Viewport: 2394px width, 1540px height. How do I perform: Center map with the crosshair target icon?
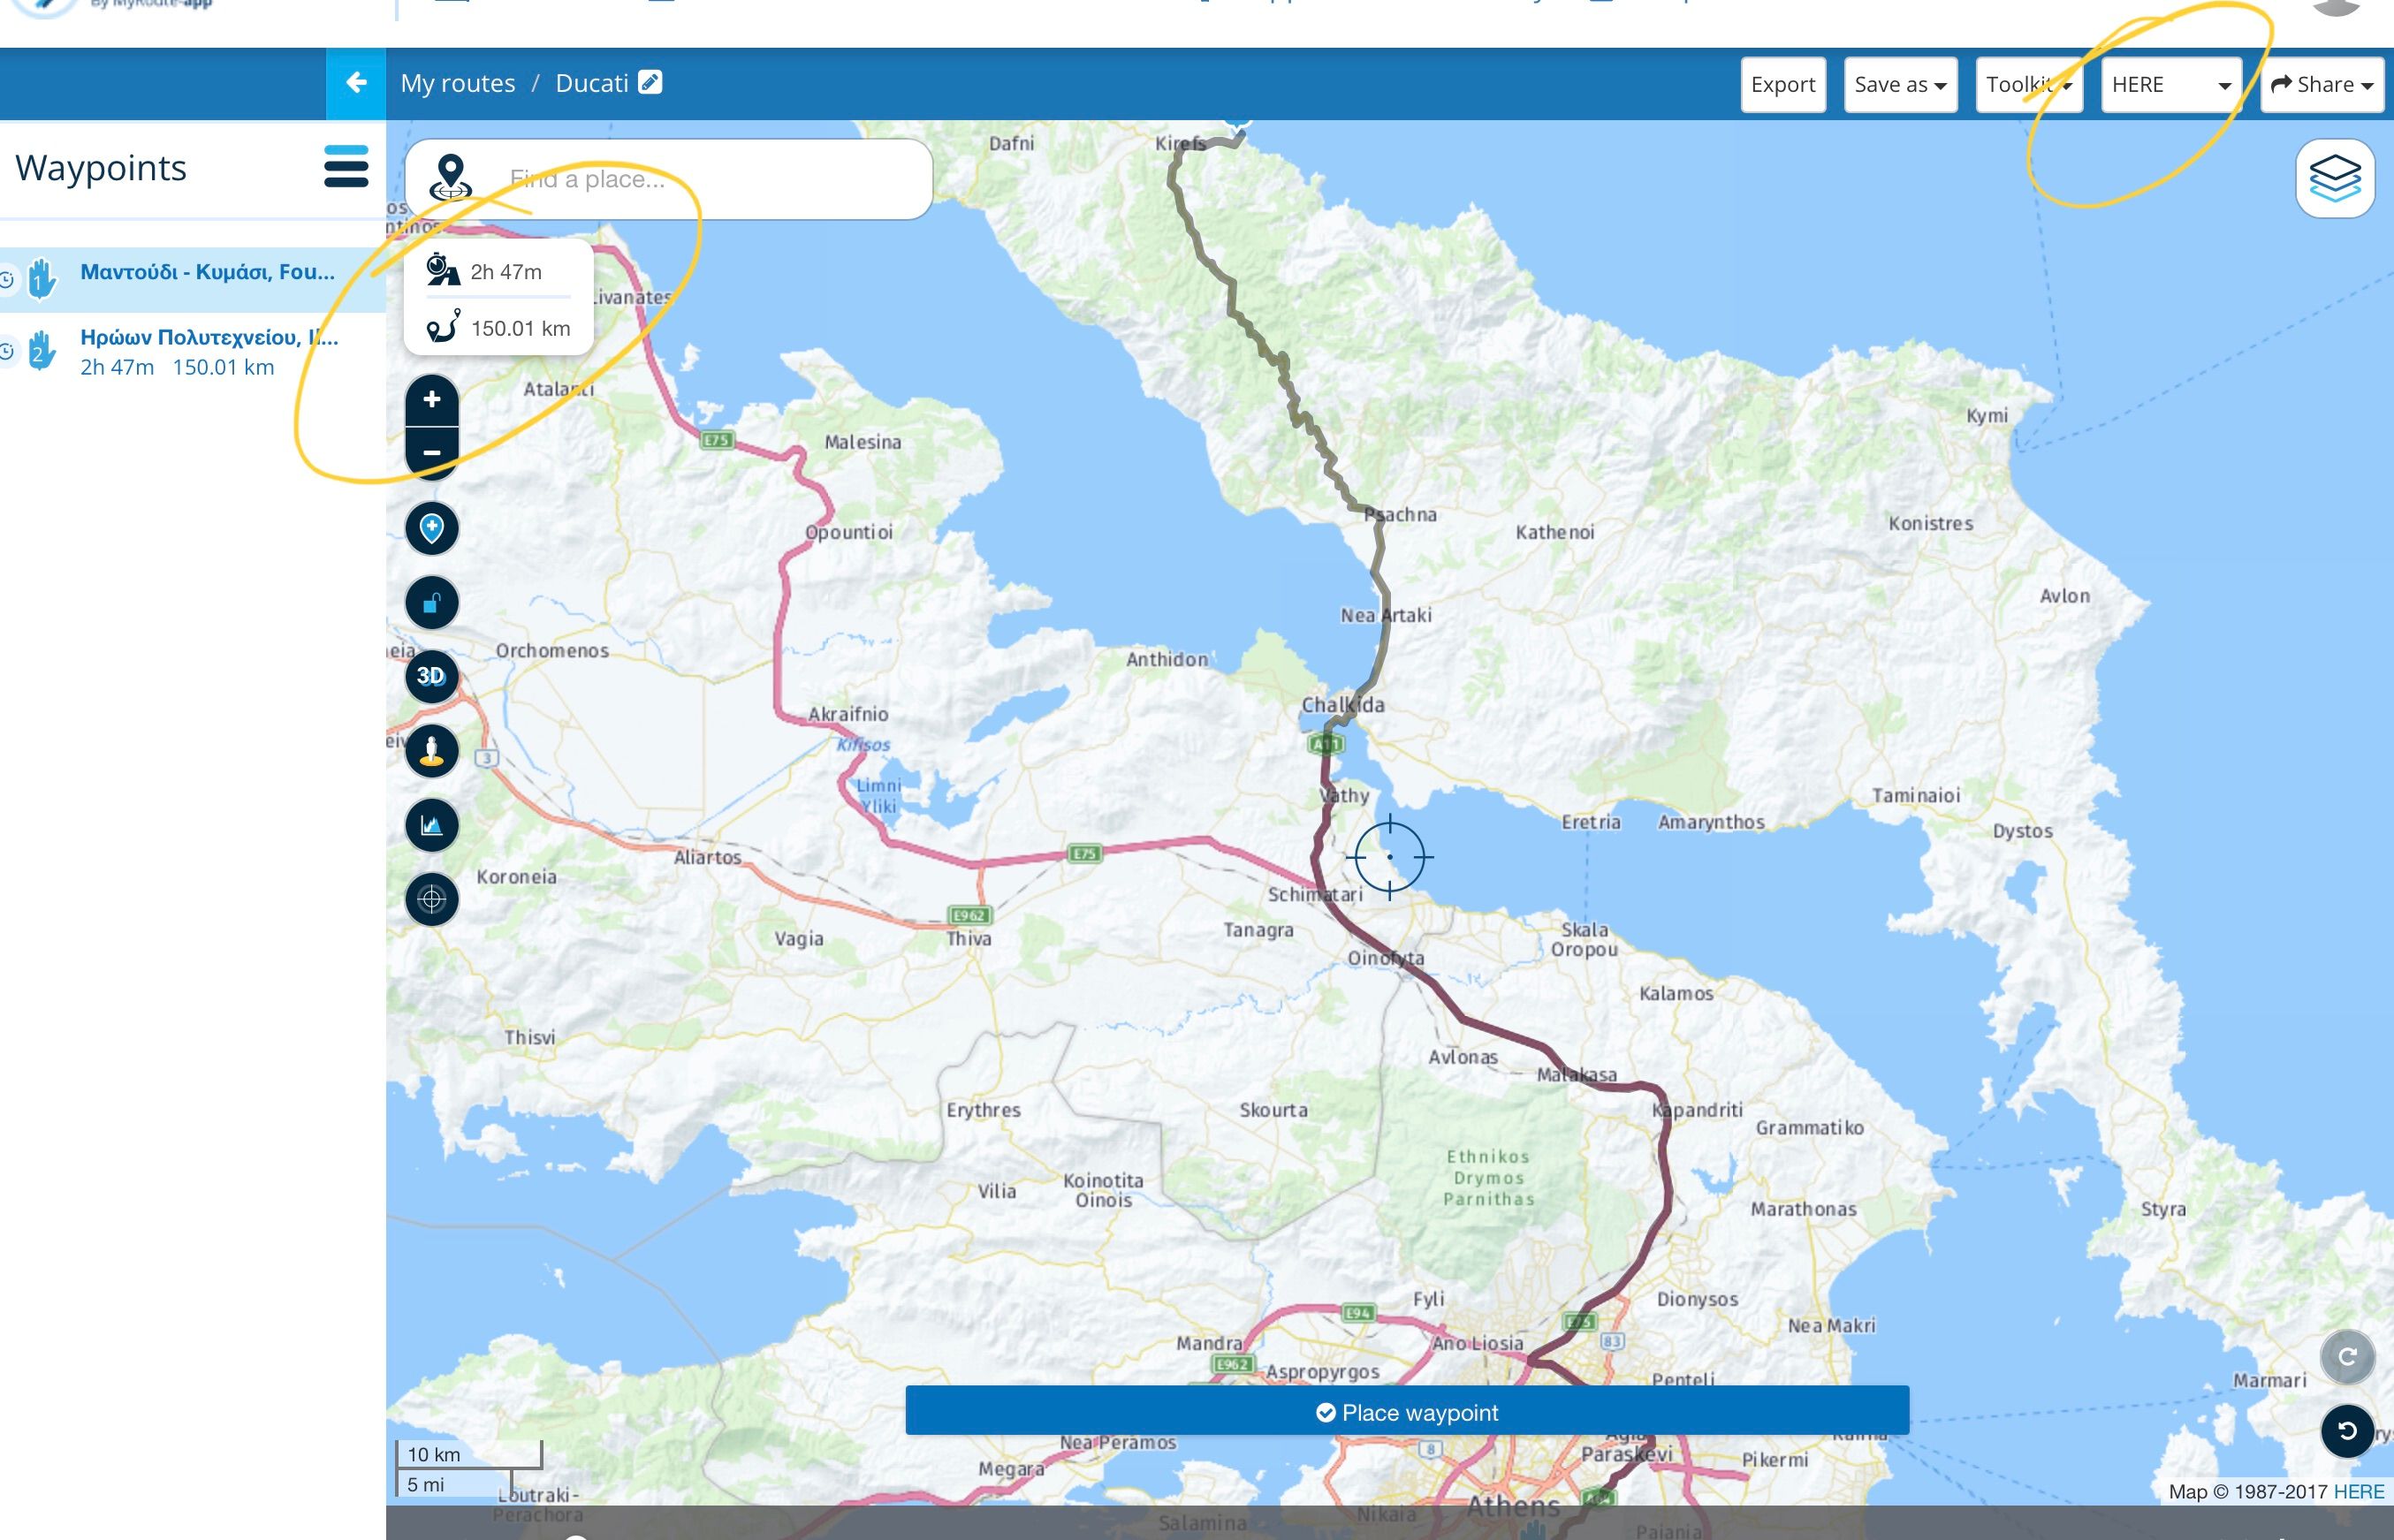pos(432,899)
